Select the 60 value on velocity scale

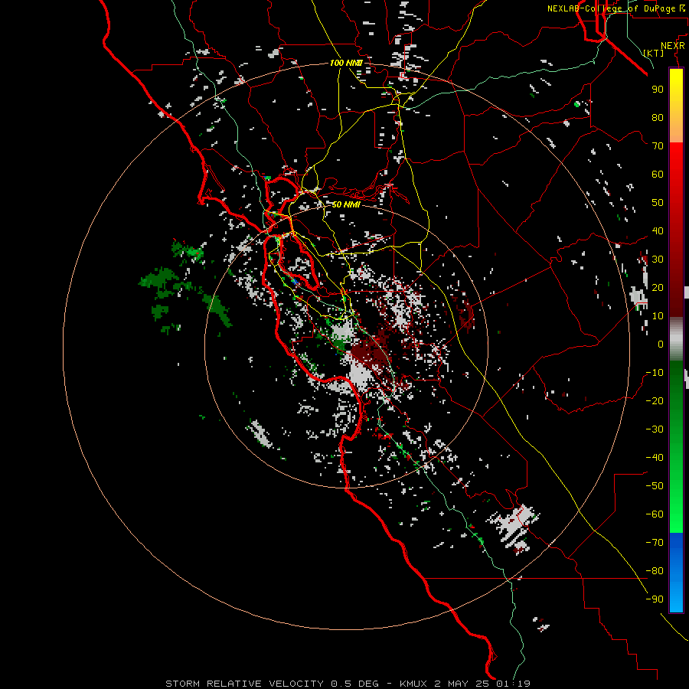pyautogui.click(x=658, y=175)
